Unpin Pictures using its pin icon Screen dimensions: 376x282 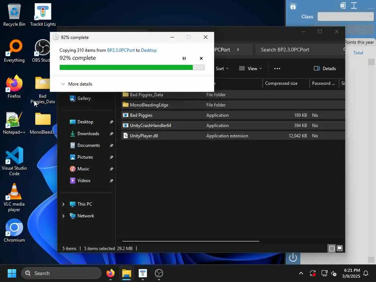tap(111, 157)
